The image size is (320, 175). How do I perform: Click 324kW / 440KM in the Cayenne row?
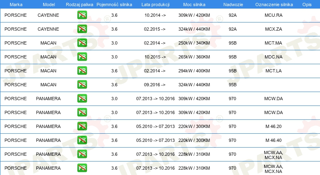pyautogui.click(x=194, y=29)
